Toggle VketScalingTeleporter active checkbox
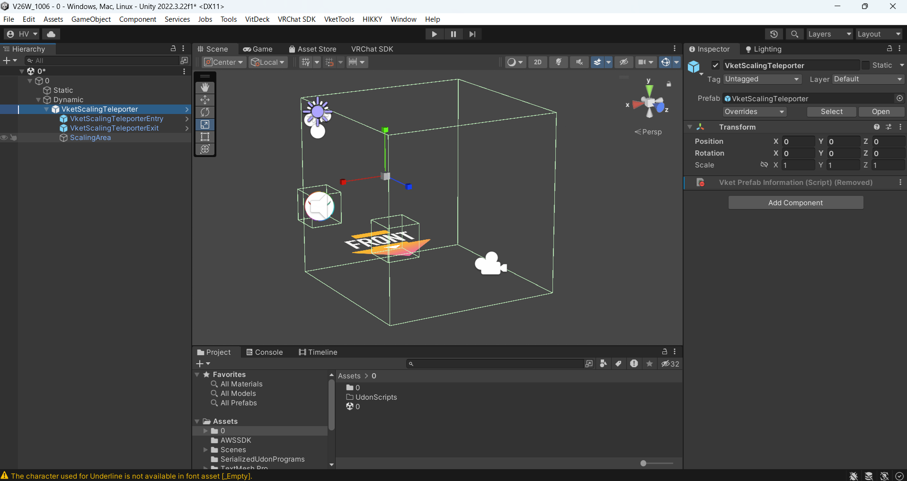This screenshot has height=481, width=907. [x=716, y=66]
